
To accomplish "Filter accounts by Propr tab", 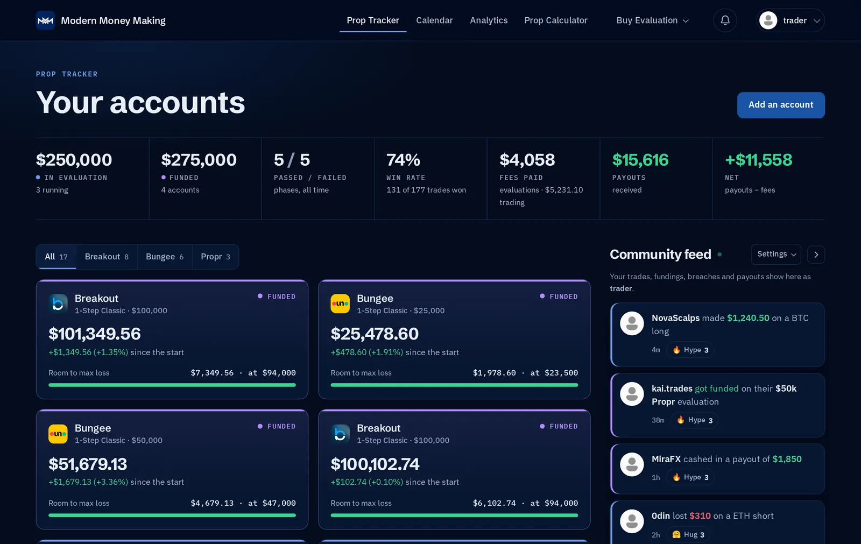I will [x=215, y=257].
